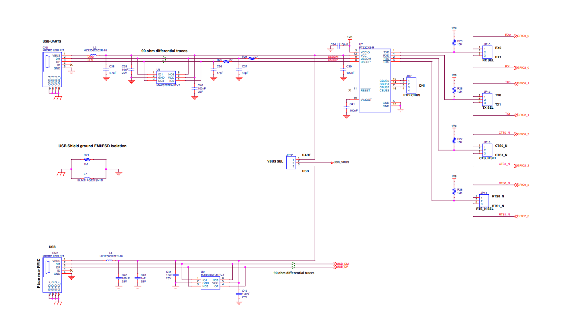578x325 pixels.
Task: Click the GPIO2_3 off-page port
Action: (521, 217)
